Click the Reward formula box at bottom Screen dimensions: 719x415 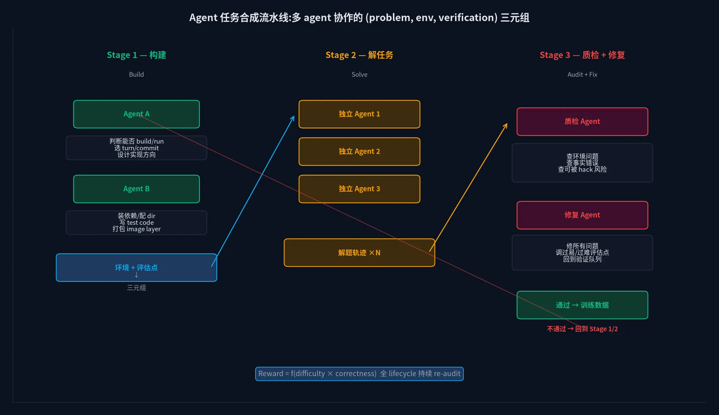[x=359, y=374]
